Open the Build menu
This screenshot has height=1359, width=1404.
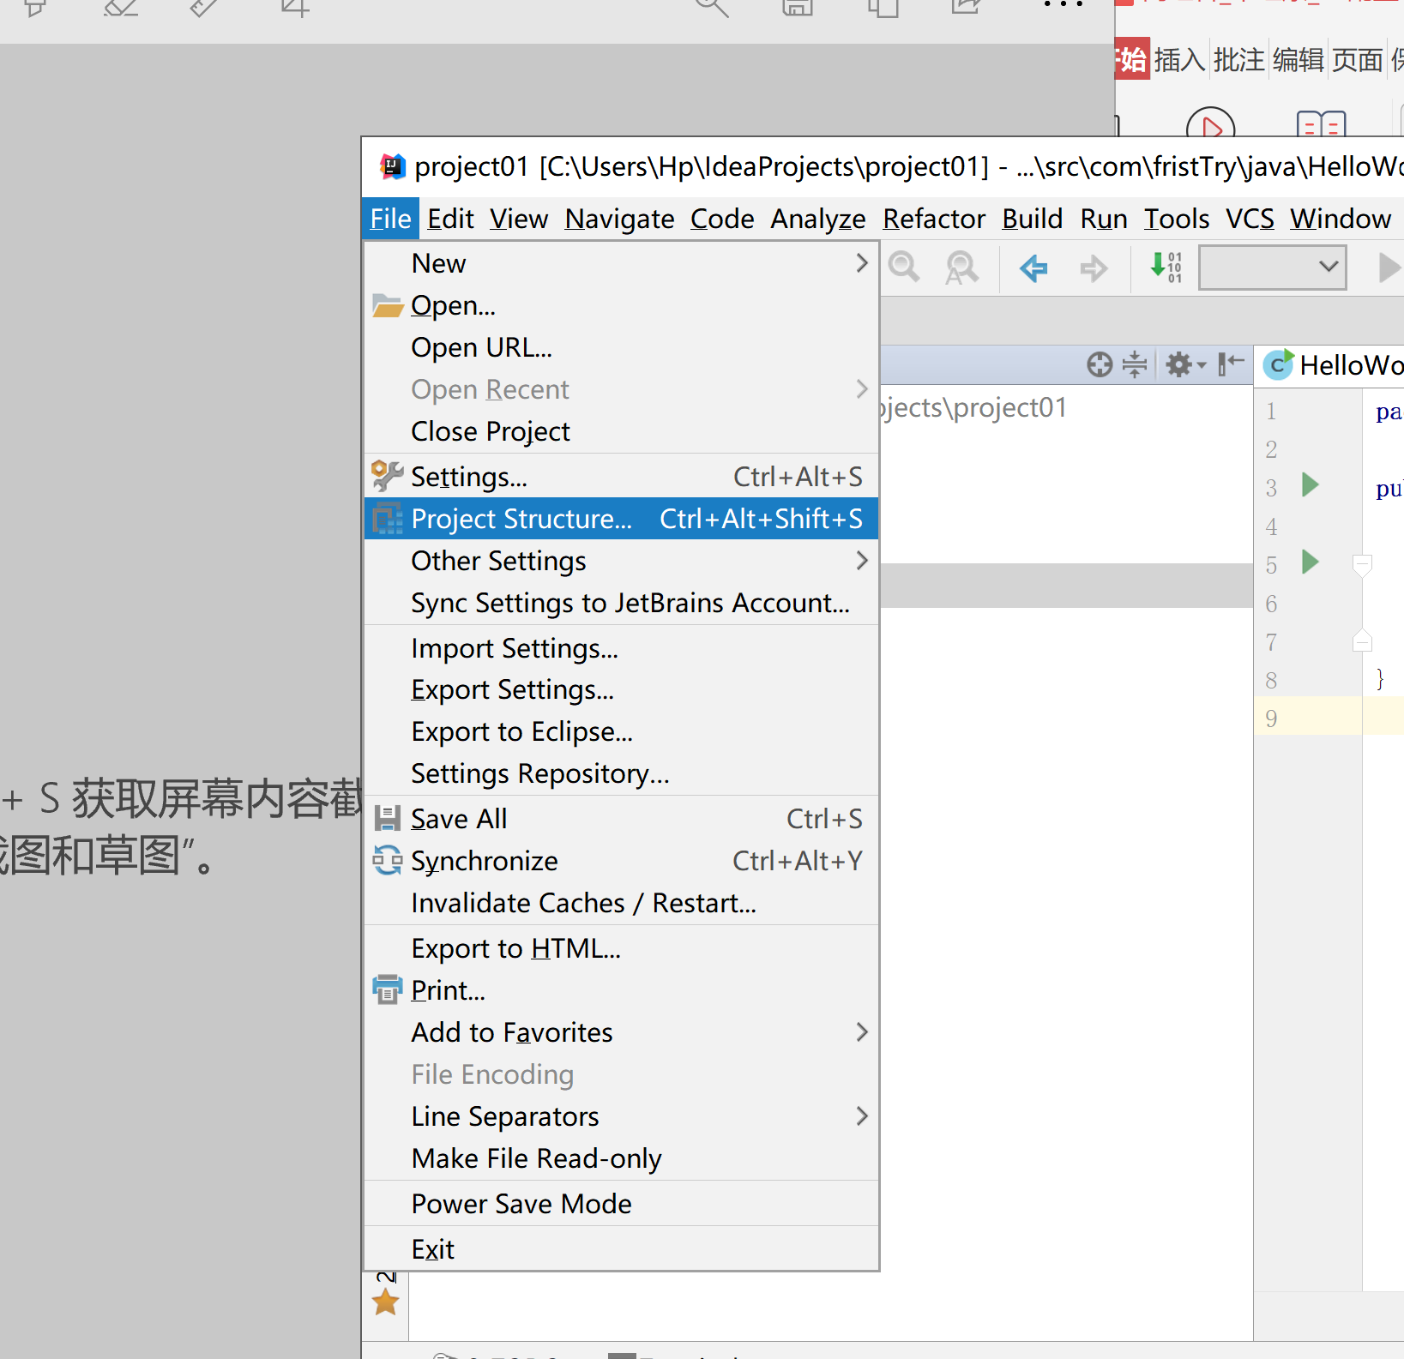coord(1033,219)
